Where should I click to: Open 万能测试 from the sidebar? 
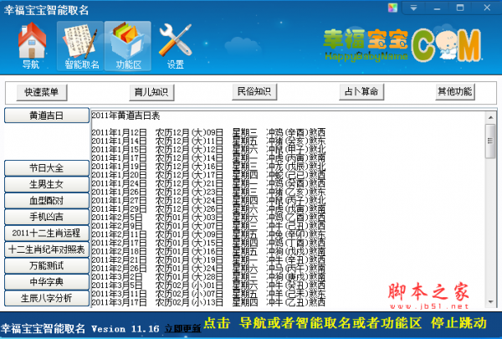(47, 265)
